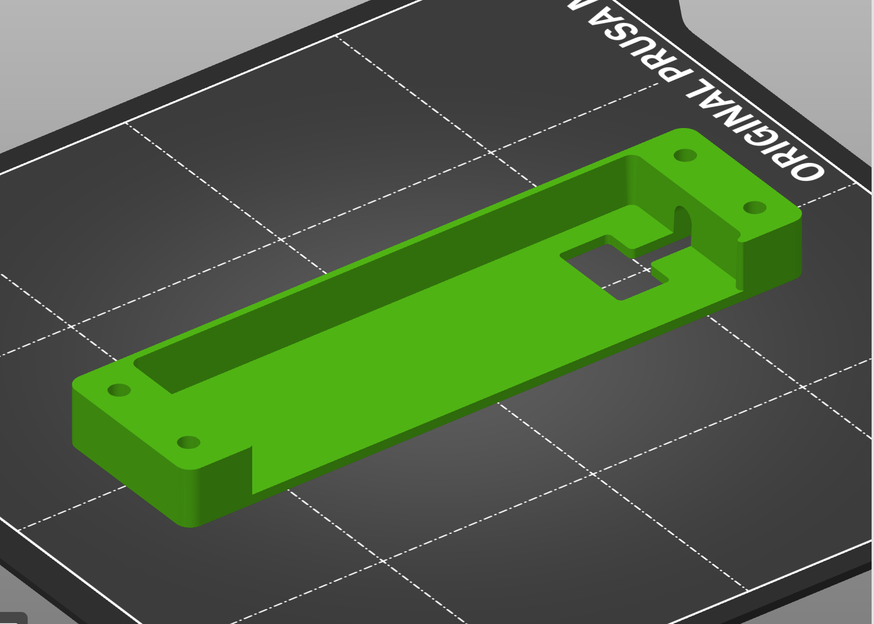Click the light gray background above the bed
874x624 pixels.
(x=120, y=60)
